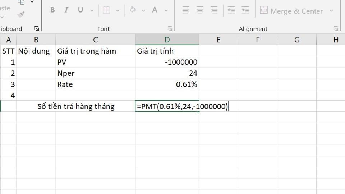Open the underline style dropdown arrow
The image size is (345, 194).
[x=92, y=10]
